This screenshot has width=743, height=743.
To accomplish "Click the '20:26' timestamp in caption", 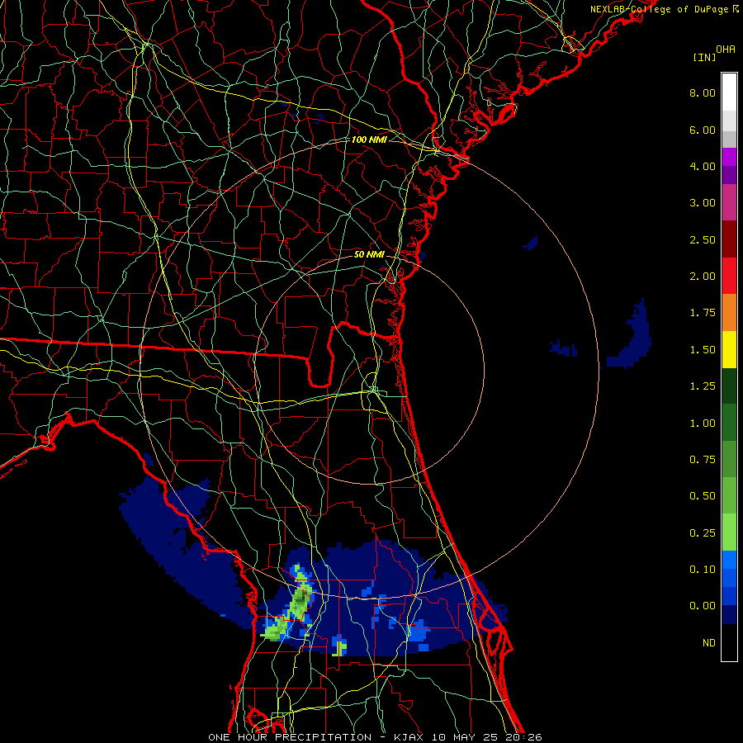I will [523, 737].
